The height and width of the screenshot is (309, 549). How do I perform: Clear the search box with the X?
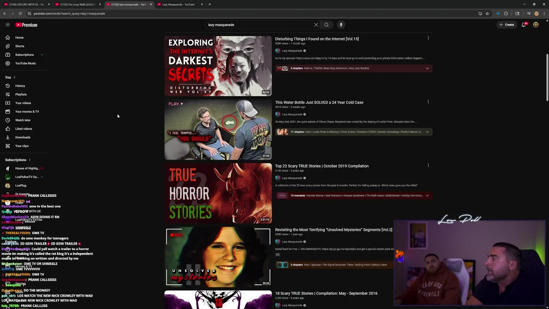(316, 25)
